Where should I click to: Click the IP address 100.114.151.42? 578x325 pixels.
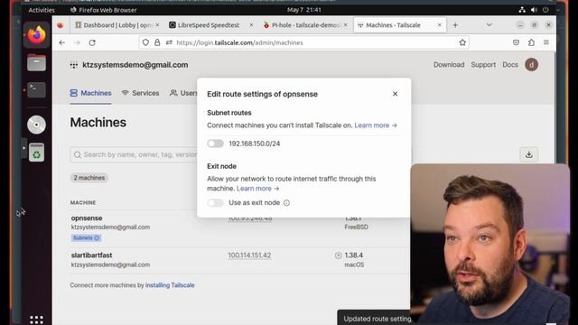pyautogui.click(x=249, y=255)
